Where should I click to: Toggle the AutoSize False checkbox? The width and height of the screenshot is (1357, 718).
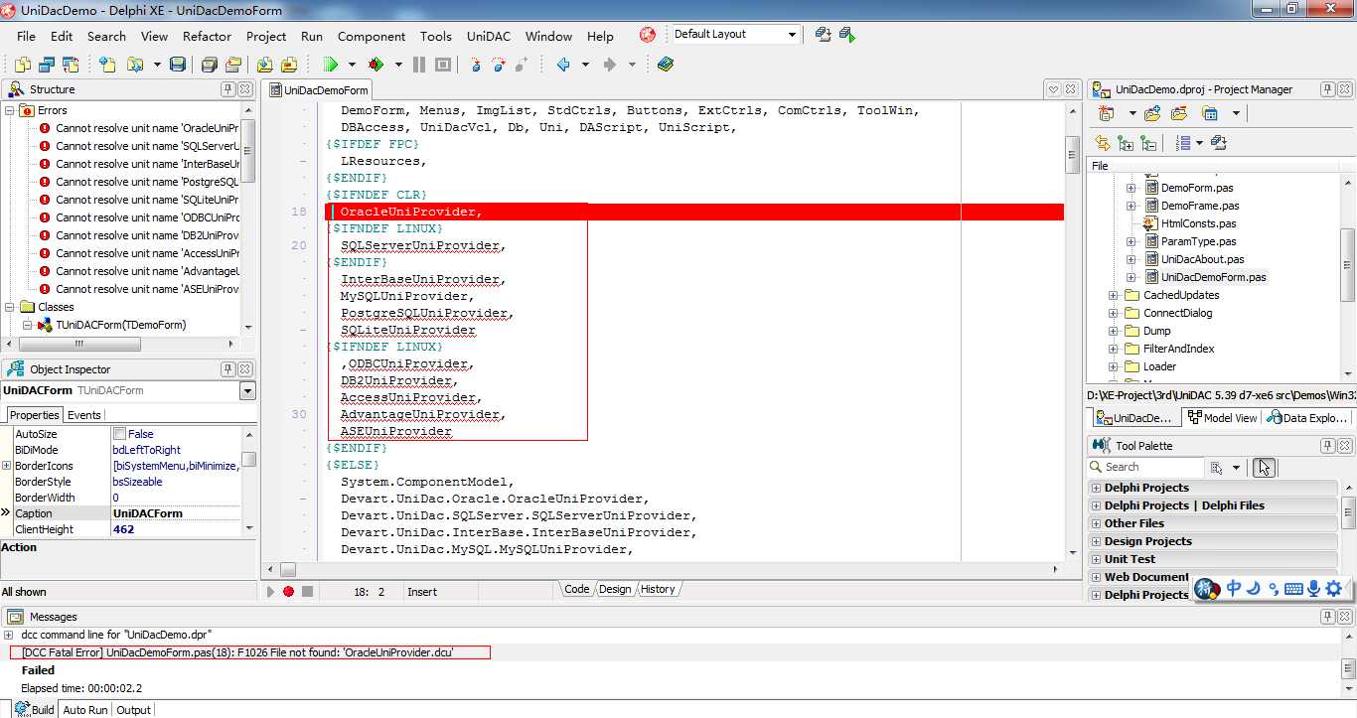click(x=119, y=434)
